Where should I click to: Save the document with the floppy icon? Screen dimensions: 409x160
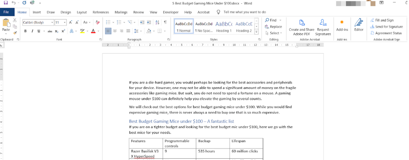click(x=5, y=3)
